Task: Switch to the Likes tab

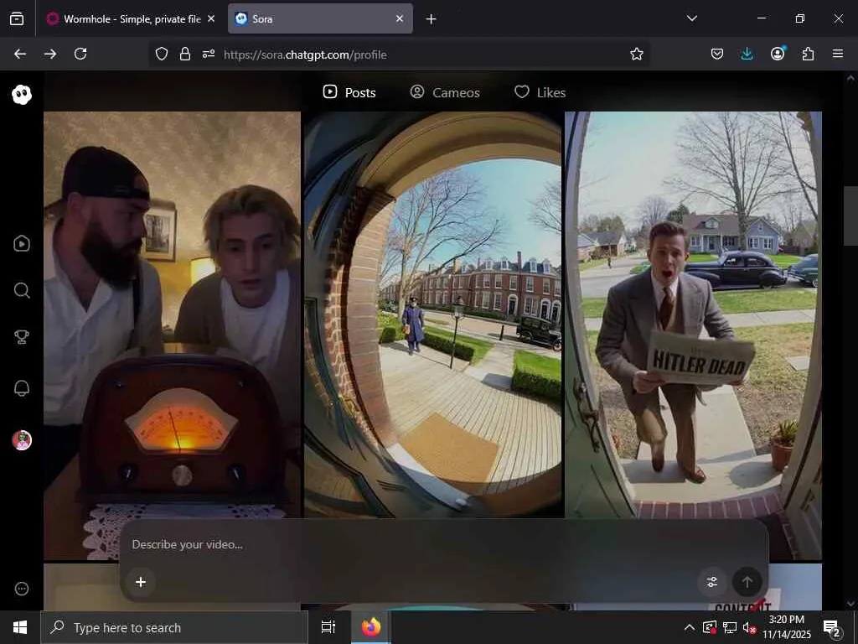Action: pos(540,92)
